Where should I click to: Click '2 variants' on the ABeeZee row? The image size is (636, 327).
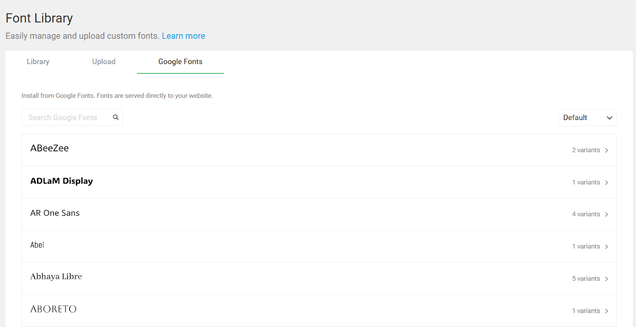point(586,150)
